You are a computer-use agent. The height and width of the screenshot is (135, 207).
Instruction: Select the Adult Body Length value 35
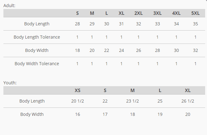pyautogui.click(x=195, y=24)
